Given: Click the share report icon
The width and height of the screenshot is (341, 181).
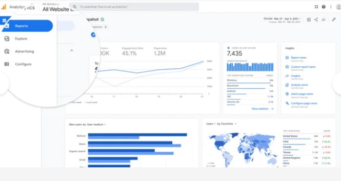Looking at the screenshot, I should (316, 20).
